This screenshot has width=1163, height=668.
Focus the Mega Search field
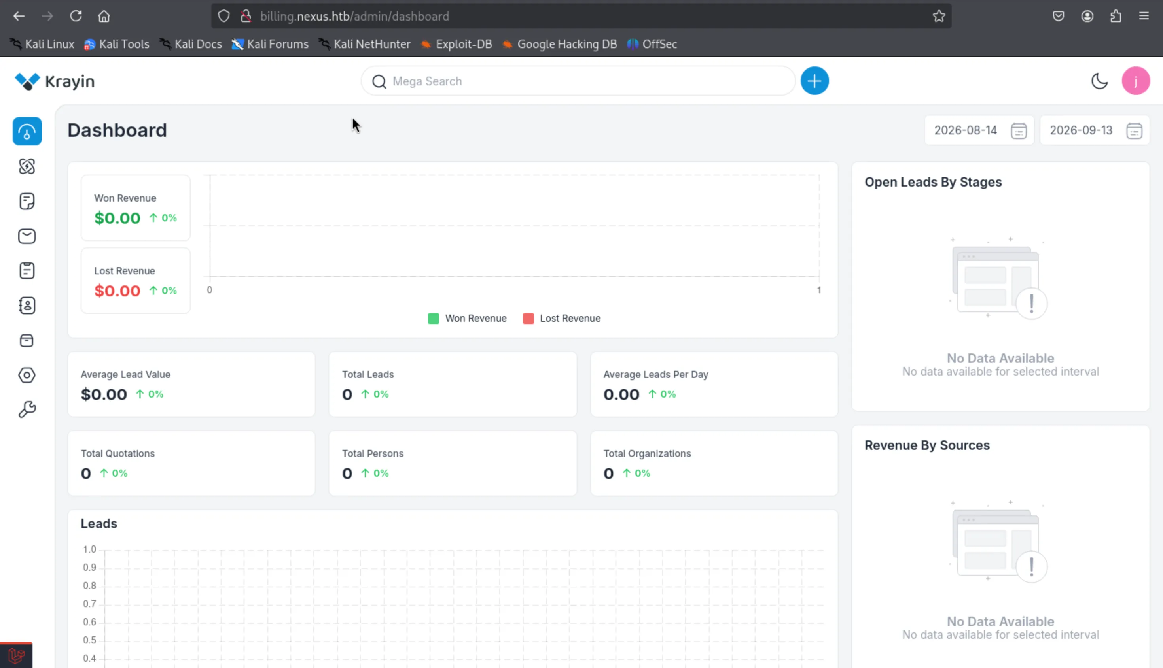pos(578,81)
